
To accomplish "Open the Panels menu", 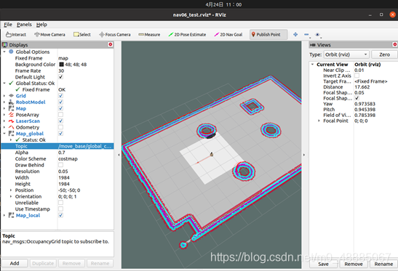I will (24, 25).
